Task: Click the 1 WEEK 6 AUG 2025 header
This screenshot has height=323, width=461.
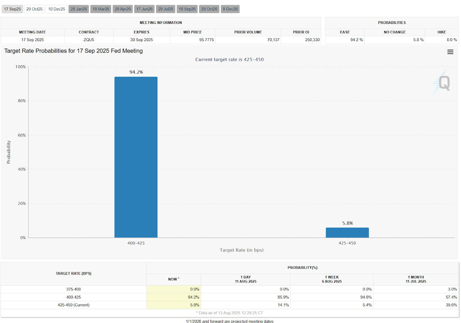Action: coord(332,279)
